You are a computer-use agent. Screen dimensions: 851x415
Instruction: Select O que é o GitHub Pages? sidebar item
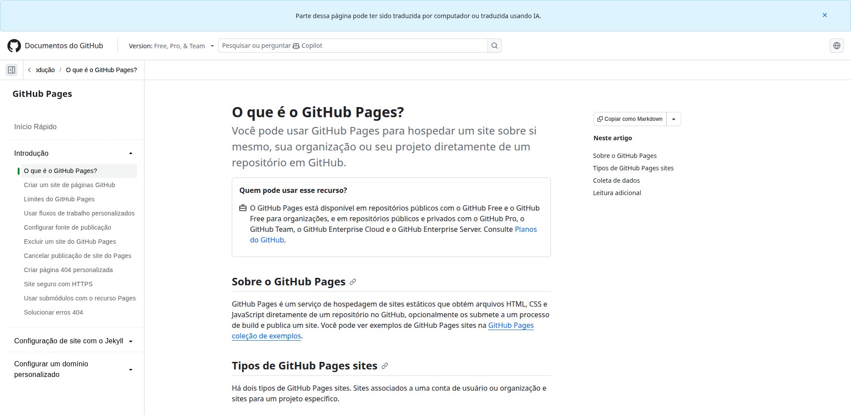(79, 171)
